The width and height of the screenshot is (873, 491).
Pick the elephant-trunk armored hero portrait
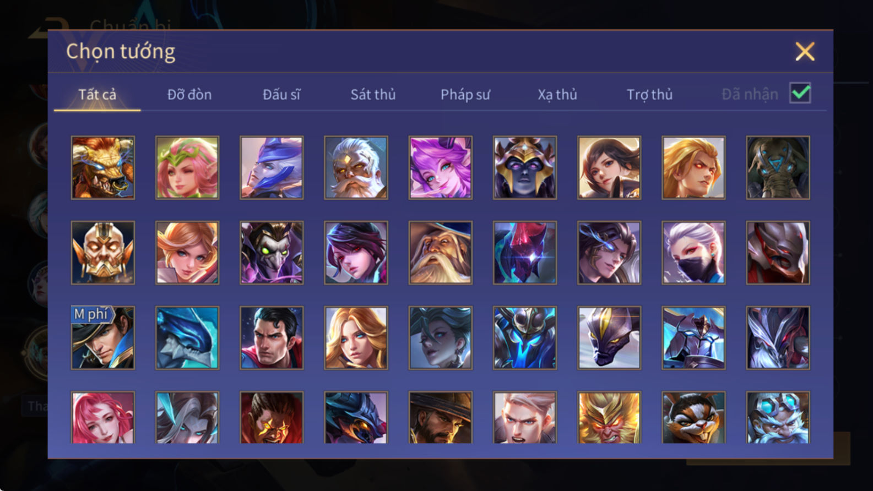tap(778, 168)
